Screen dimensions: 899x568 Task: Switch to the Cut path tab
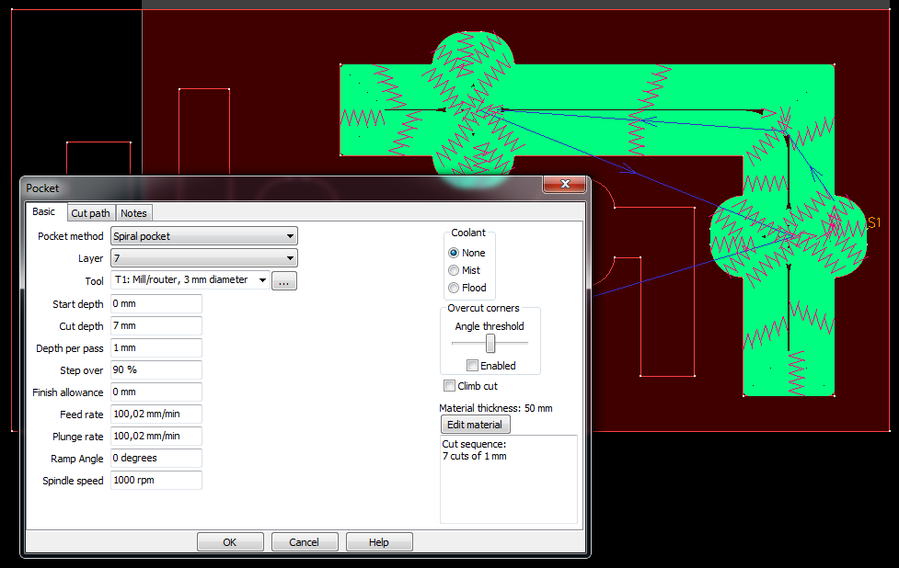click(x=91, y=213)
